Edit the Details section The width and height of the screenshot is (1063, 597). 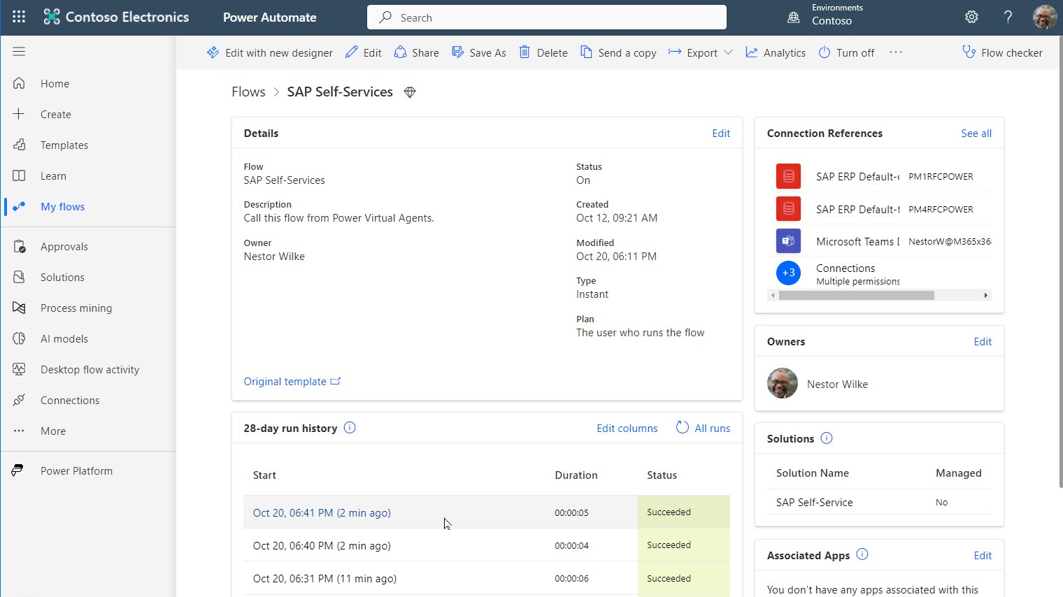(x=721, y=133)
